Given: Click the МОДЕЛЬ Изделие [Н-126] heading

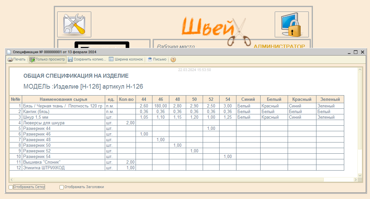Looking at the screenshot, I should (83, 87).
